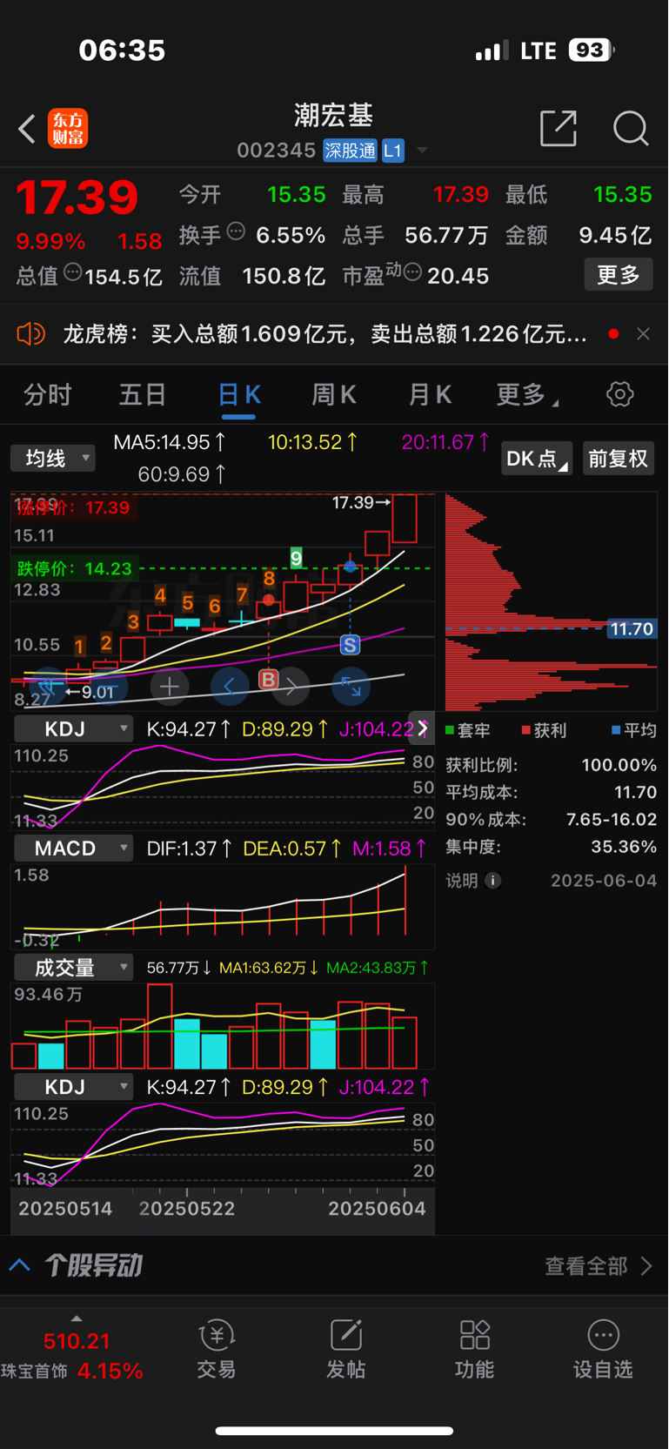Open the 交易 trade icon
The height and width of the screenshot is (1449, 669).
click(217, 1350)
